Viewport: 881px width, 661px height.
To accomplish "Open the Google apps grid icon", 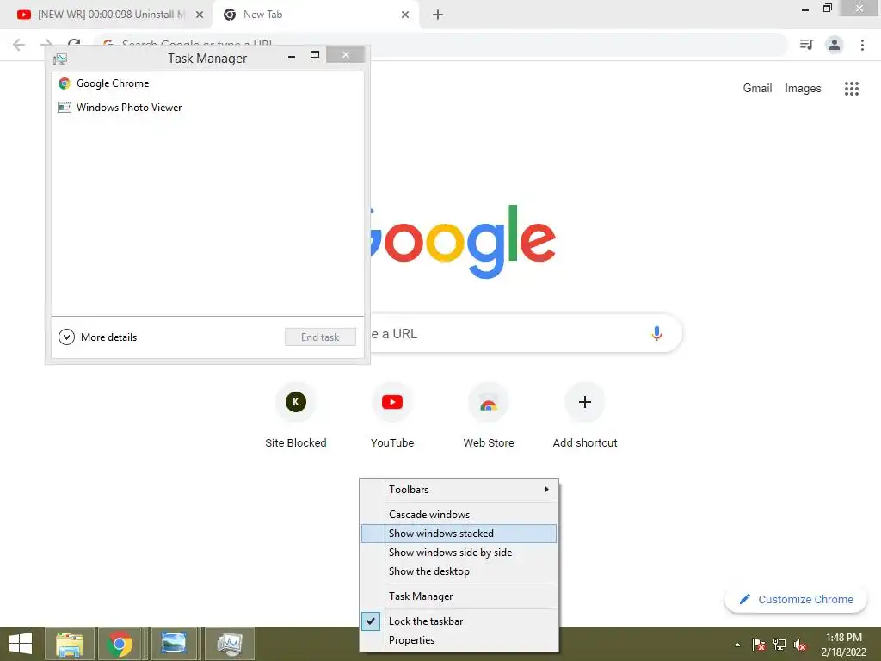I will [851, 89].
